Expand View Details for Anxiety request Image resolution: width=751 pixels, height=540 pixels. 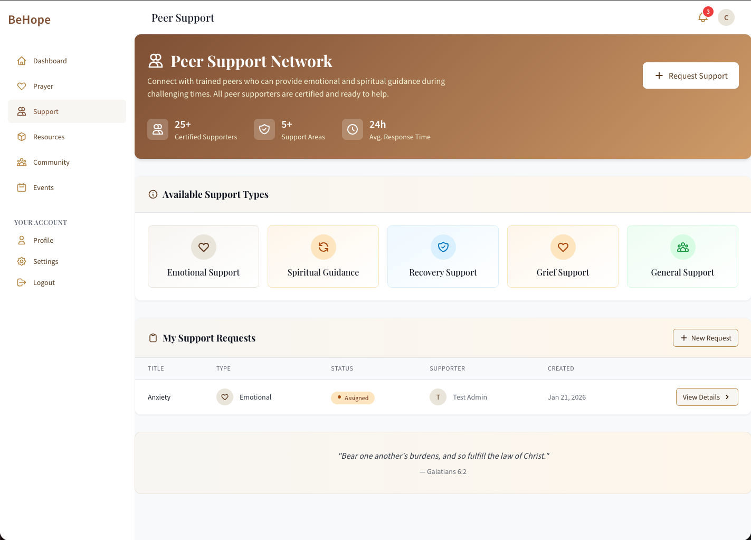[707, 397]
